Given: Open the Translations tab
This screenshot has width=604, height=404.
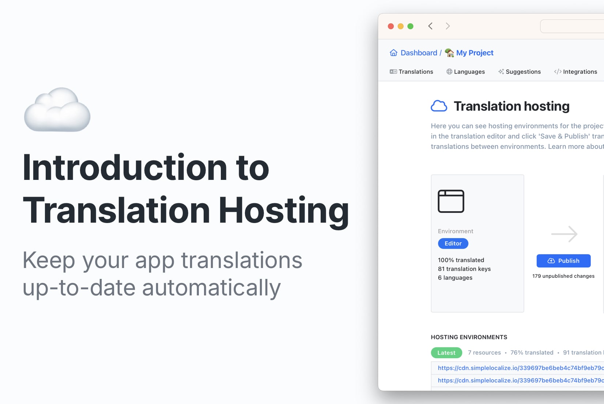Looking at the screenshot, I should coord(411,72).
